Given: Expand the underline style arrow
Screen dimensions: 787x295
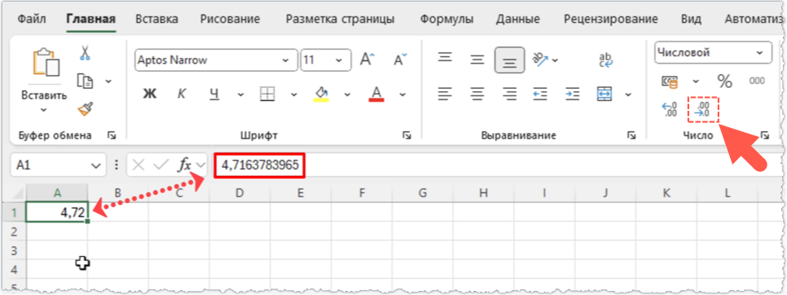Looking at the screenshot, I should (241, 94).
